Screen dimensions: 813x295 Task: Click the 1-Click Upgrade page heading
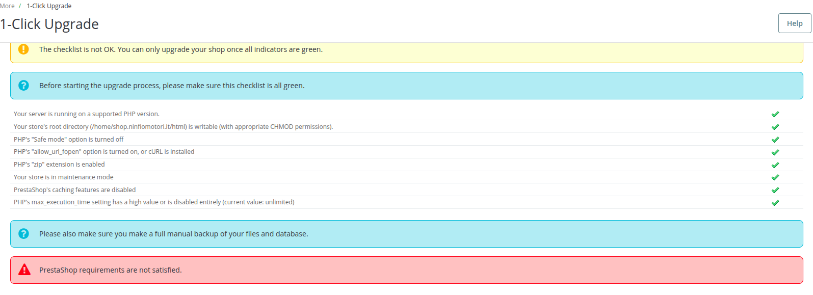[x=49, y=24]
